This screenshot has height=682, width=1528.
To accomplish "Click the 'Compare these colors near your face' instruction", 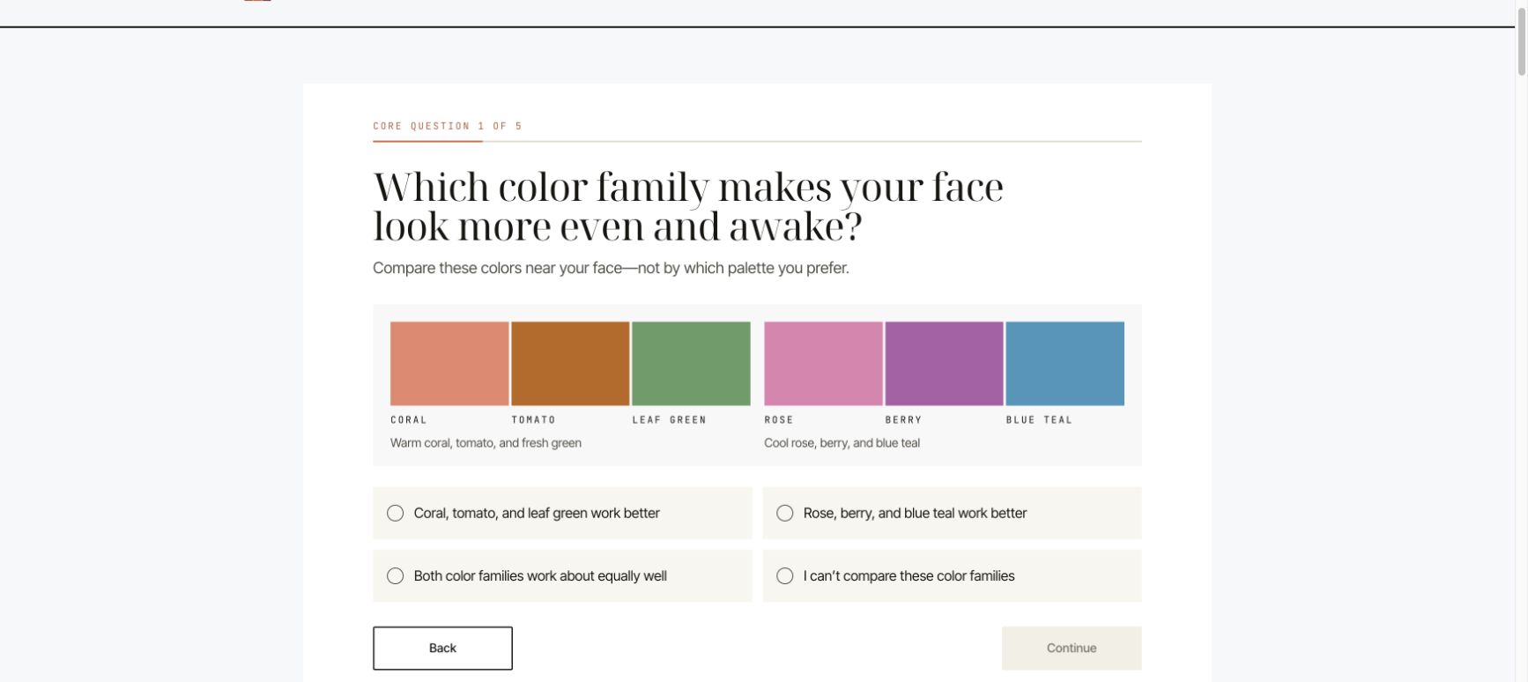I will click(611, 268).
